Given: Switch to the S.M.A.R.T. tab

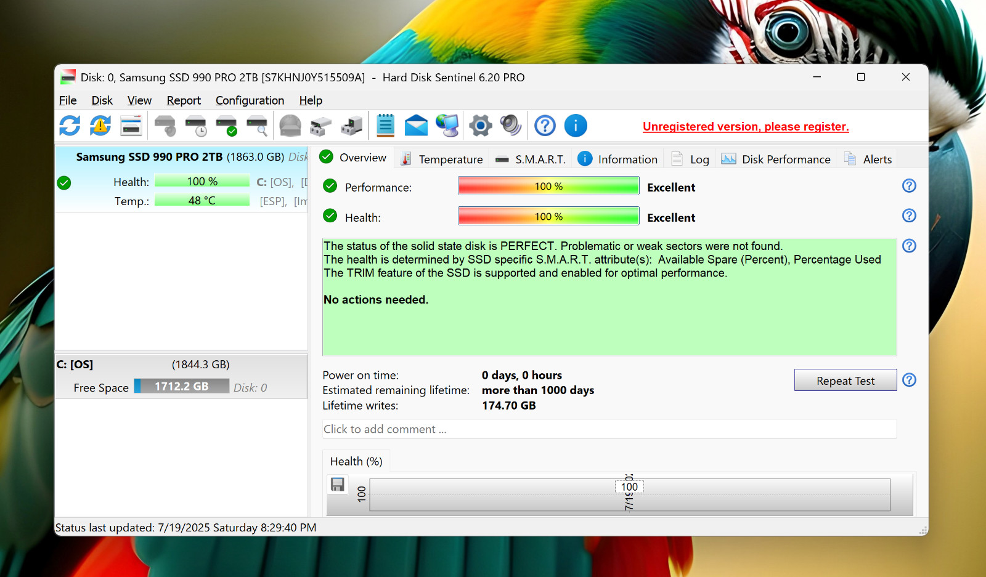Looking at the screenshot, I should (x=531, y=159).
